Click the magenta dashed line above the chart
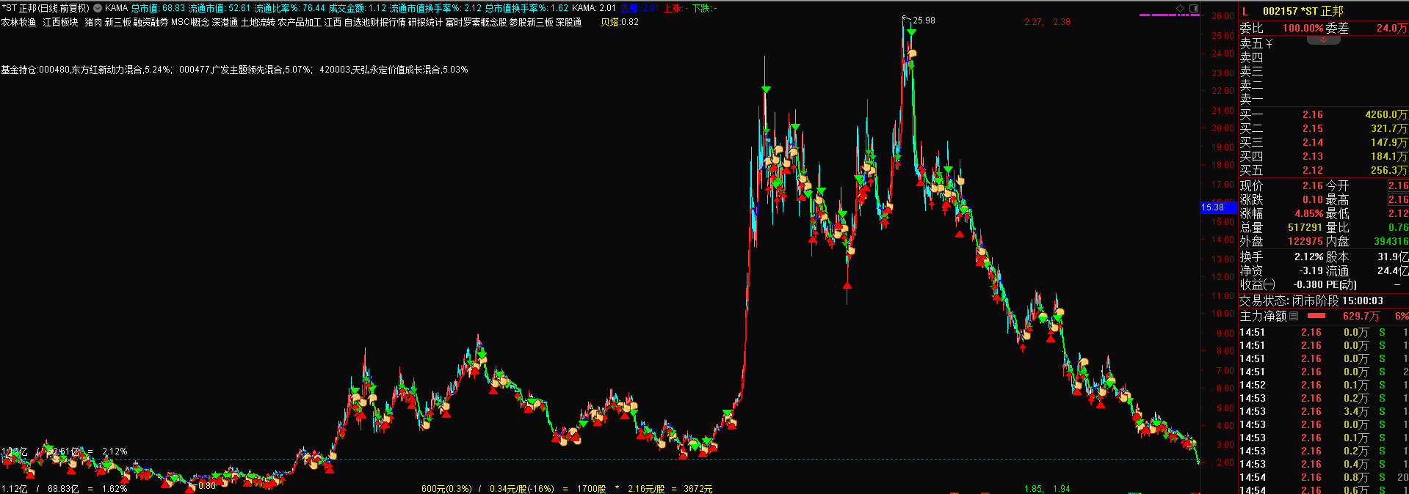 [1168, 15]
